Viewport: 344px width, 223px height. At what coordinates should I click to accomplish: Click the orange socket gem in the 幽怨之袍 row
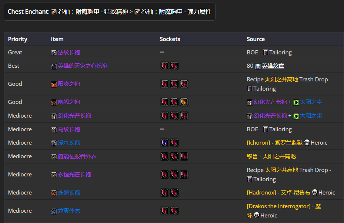tap(184, 102)
